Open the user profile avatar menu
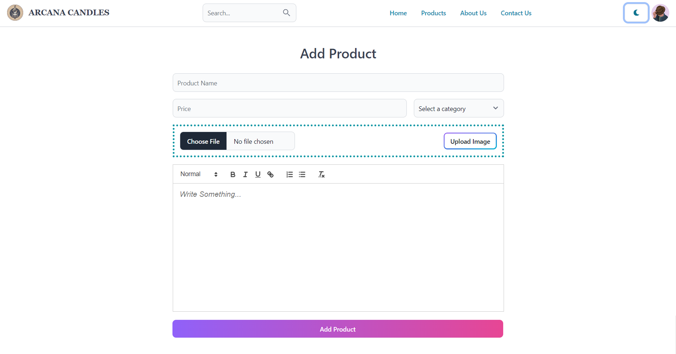 (660, 13)
